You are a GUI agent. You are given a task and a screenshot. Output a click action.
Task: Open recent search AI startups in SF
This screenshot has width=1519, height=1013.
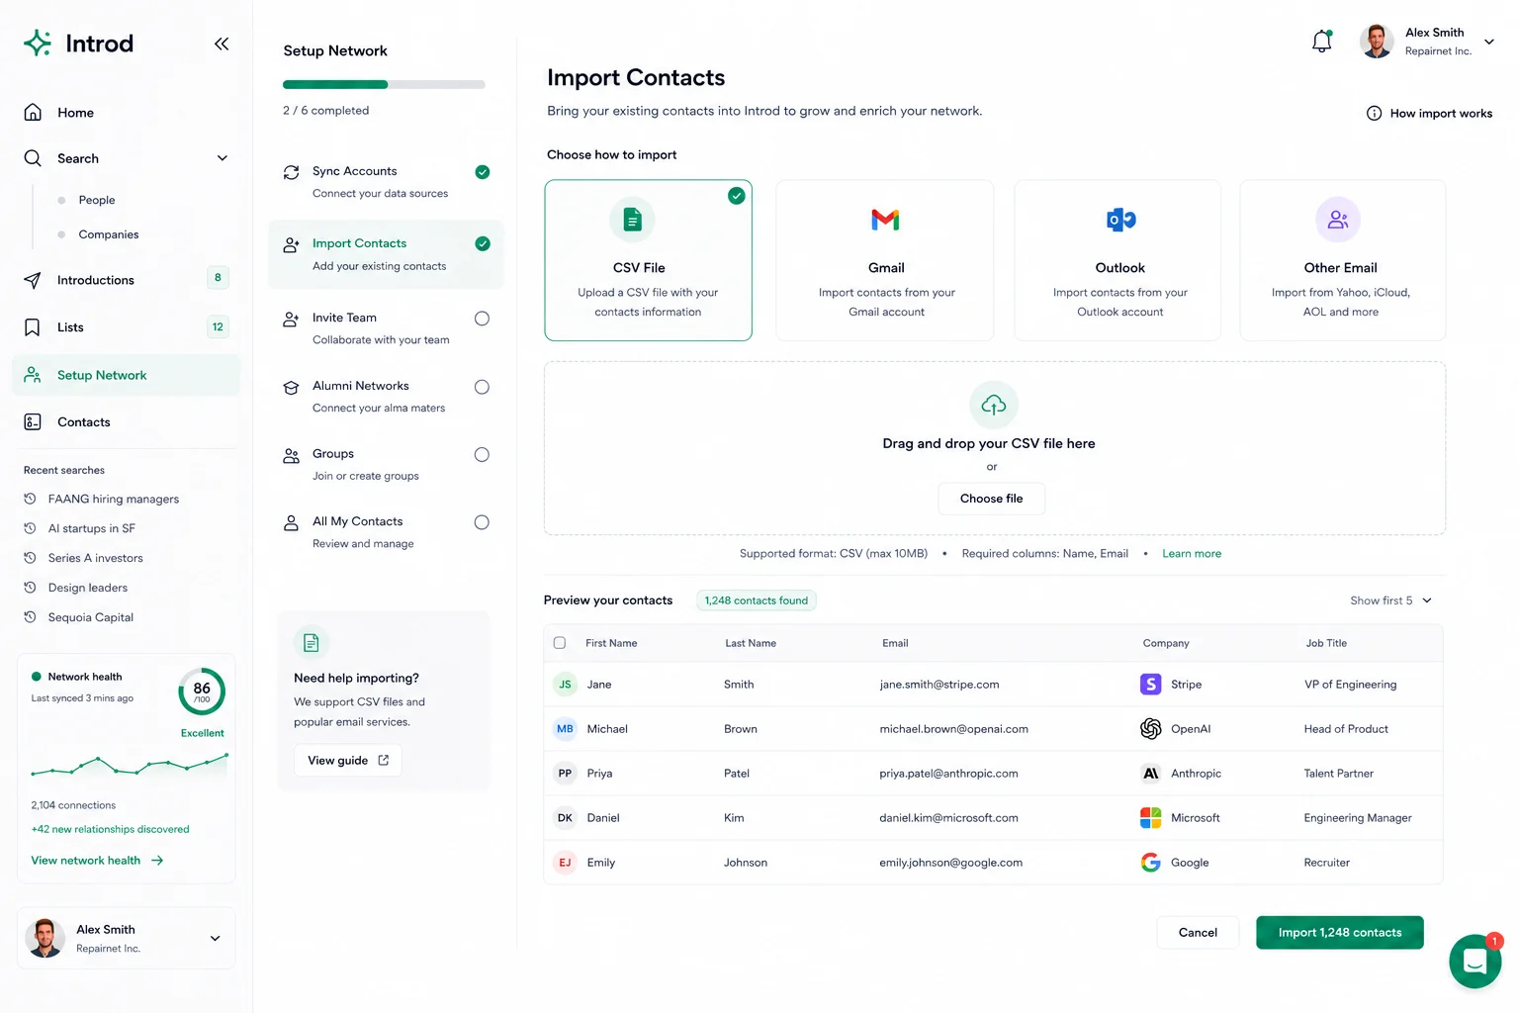point(92,528)
